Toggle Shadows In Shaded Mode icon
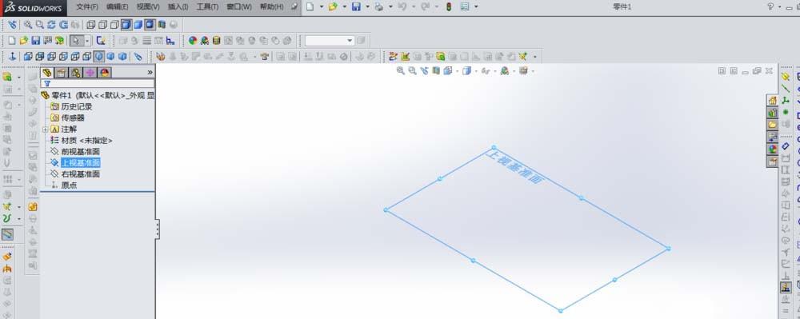 [x=150, y=25]
